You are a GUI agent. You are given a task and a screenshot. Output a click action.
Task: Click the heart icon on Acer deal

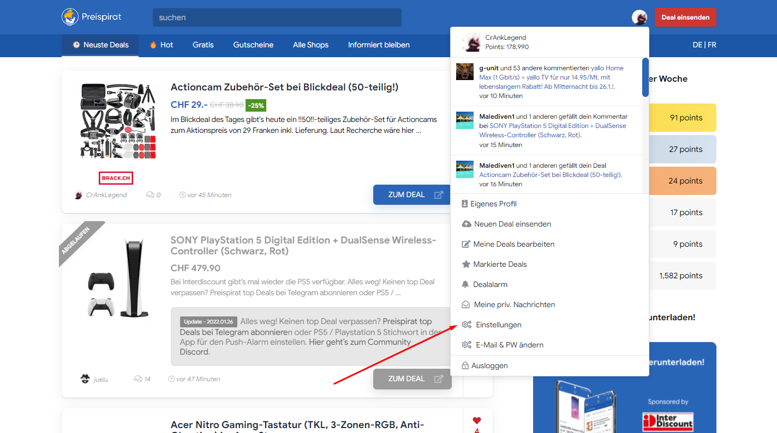(477, 420)
